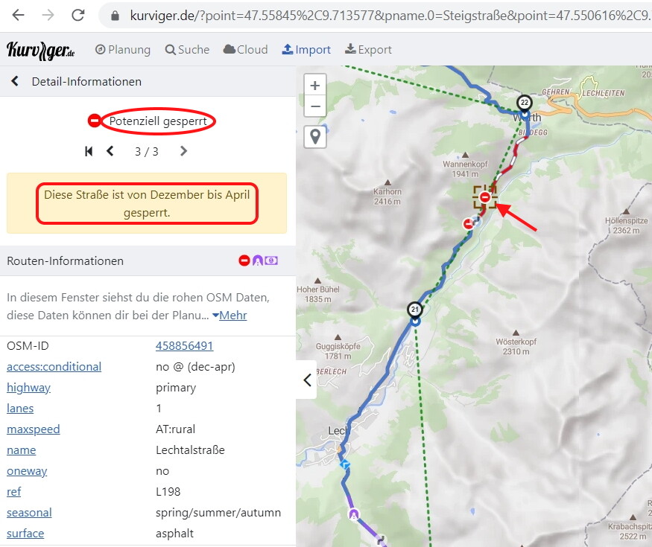Go to next warning entry
The height and width of the screenshot is (547, 652).
pos(183,151)
